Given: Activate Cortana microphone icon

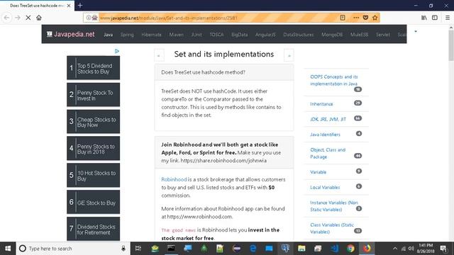Looking at the screenshot, I should coord(123,249).
